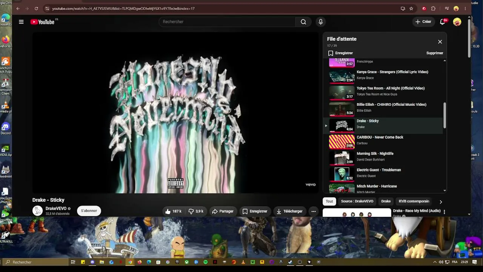Download the video with Télécharger
Image resolution: width=483 pixels, height=272 pixels.
289,211
